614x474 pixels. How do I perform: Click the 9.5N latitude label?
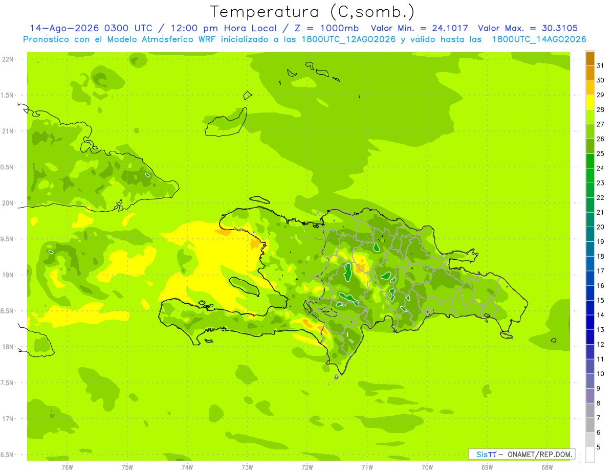coord(7,239)
